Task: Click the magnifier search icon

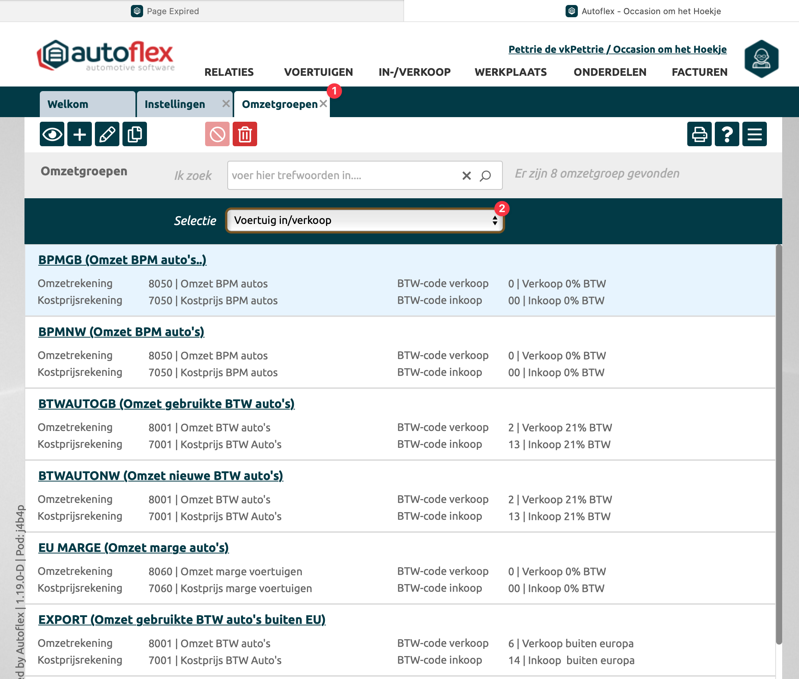Action: (x=485, y=176)
